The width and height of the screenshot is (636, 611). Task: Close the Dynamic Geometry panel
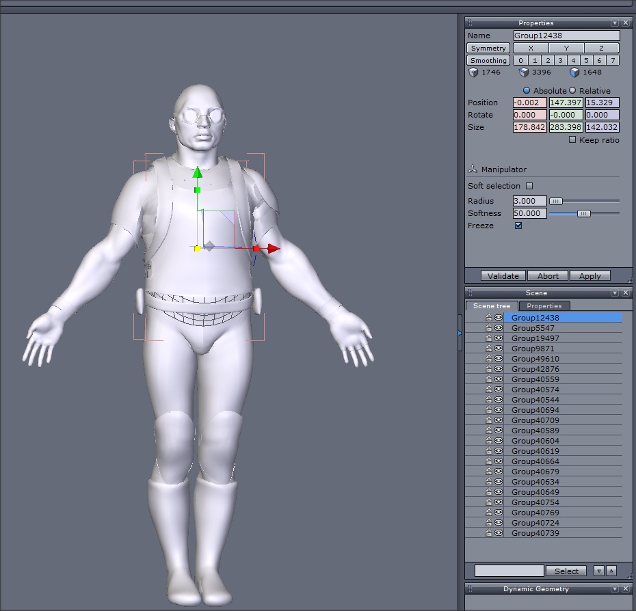(626, 588)
